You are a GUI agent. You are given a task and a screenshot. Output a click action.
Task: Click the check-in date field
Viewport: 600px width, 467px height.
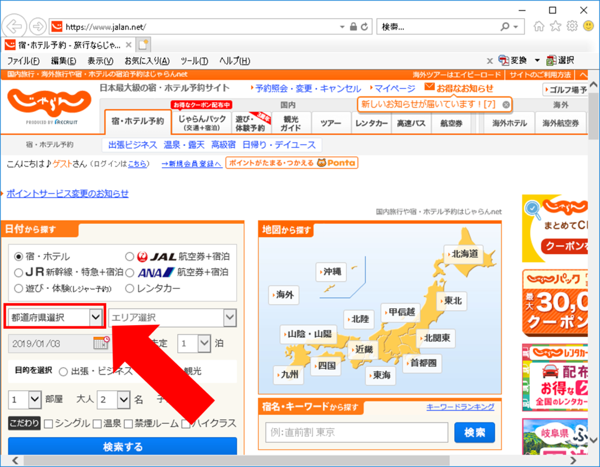pyautogui.click(x=52, y=343)
